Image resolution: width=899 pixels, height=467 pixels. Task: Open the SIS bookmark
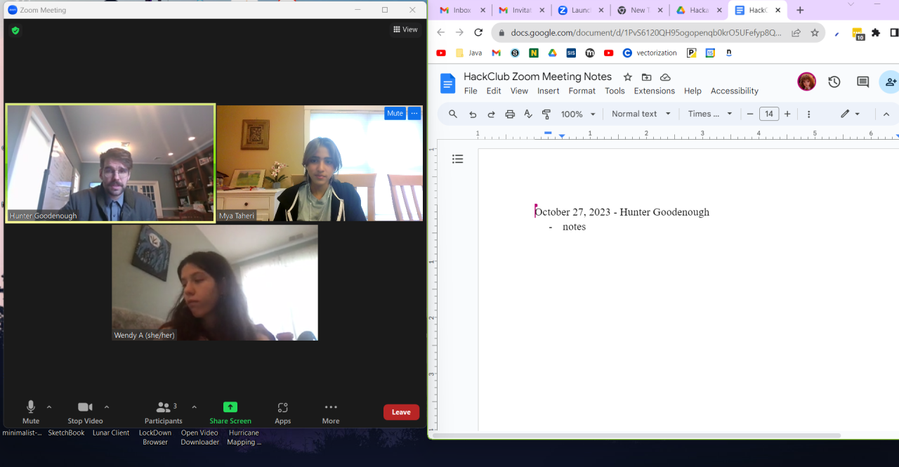pyautogui.click(x=571, y=53)
